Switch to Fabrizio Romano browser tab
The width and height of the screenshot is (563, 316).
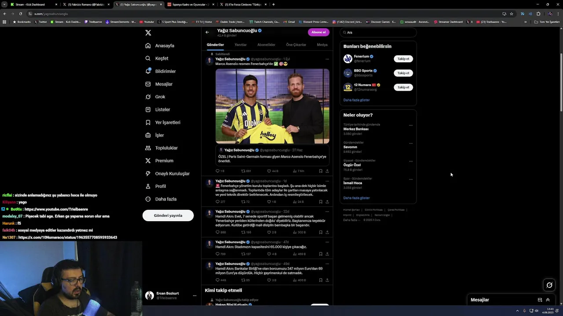[86, 4]
